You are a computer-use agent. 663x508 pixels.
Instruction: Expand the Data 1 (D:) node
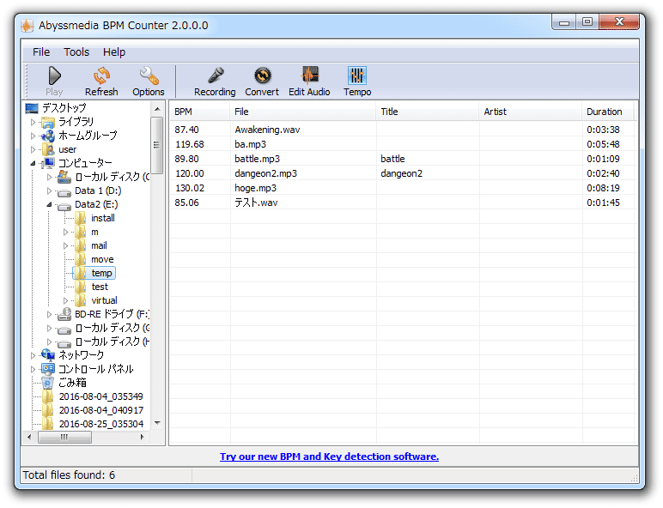[49, 191]
